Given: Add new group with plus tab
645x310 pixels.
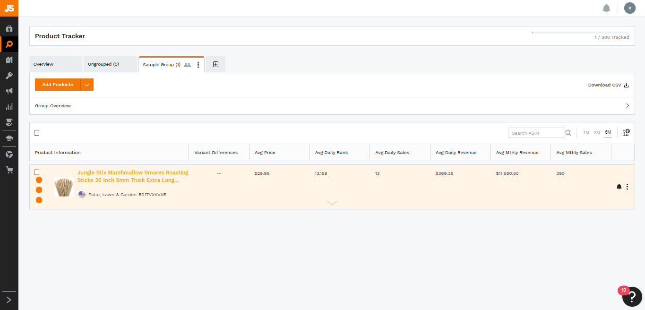Looking at the screenshot, I should [x=215, y=64].
